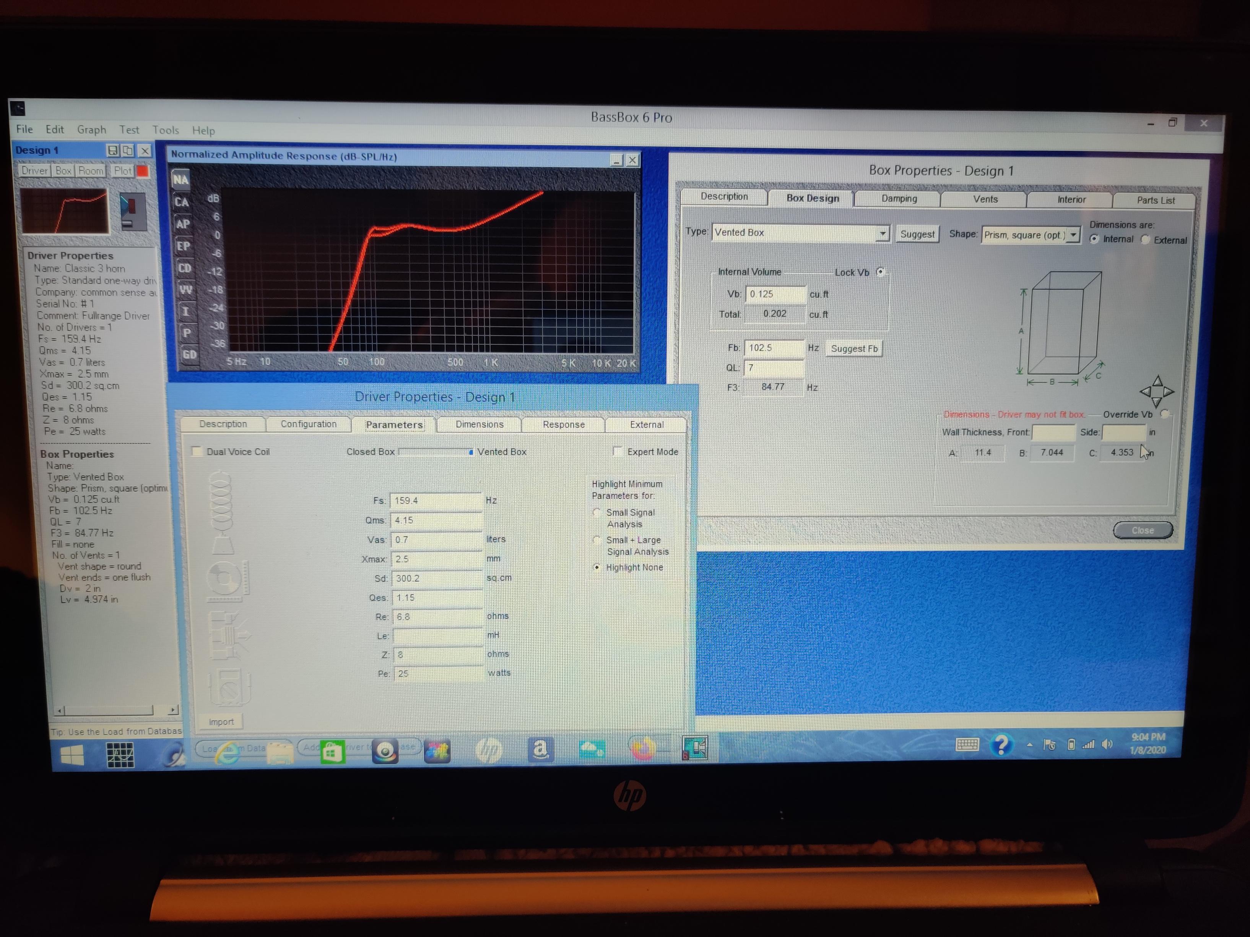This screenshot has height=937, width=1250.
Task: Open Windows Store from taskbar
Action: [332, 752]
